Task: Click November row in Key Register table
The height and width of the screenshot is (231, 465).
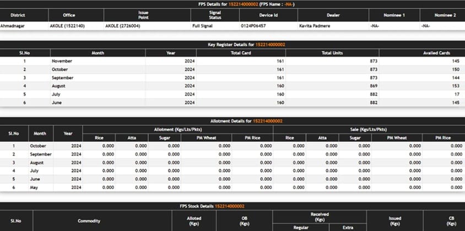Action: pos(233,61)
